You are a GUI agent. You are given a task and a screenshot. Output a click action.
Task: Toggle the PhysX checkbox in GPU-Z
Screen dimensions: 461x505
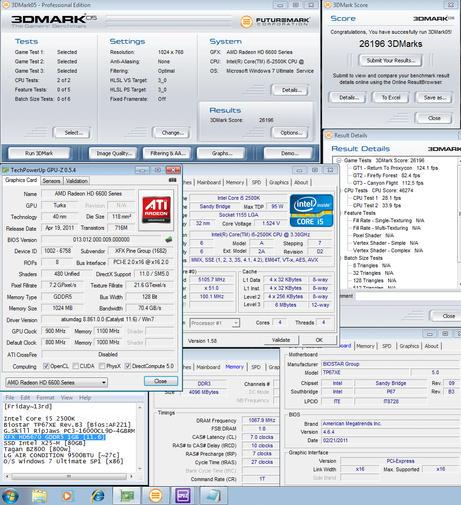click(x=102, y=366)
